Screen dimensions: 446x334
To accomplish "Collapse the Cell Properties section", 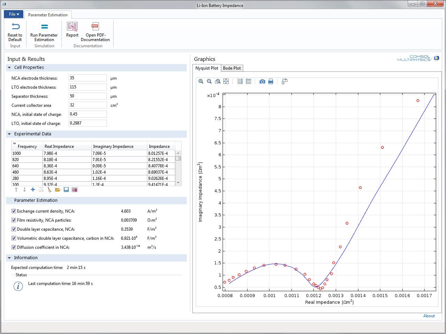I will (x=9, y=67).
